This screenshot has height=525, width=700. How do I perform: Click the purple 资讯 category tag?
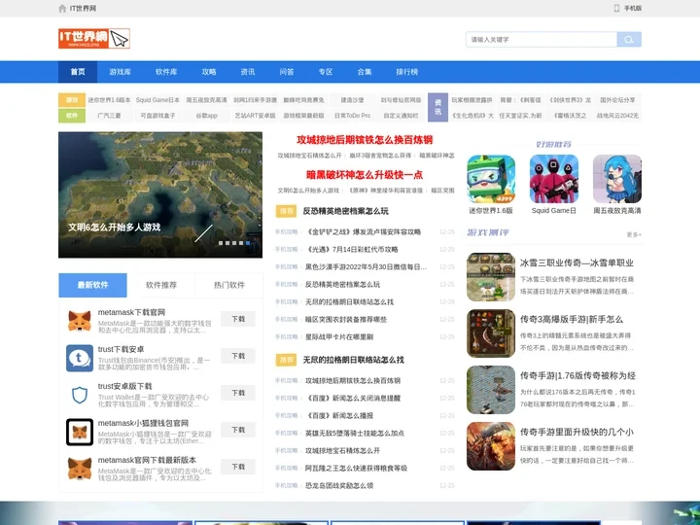[x=437, y=108]
